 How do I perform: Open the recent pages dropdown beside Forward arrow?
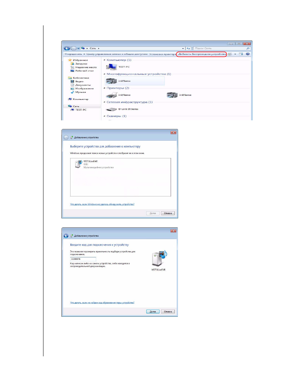pyautogui.click(x=79, y=49)
